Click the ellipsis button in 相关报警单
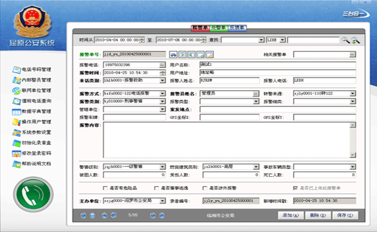 click(x=352, y=54)
